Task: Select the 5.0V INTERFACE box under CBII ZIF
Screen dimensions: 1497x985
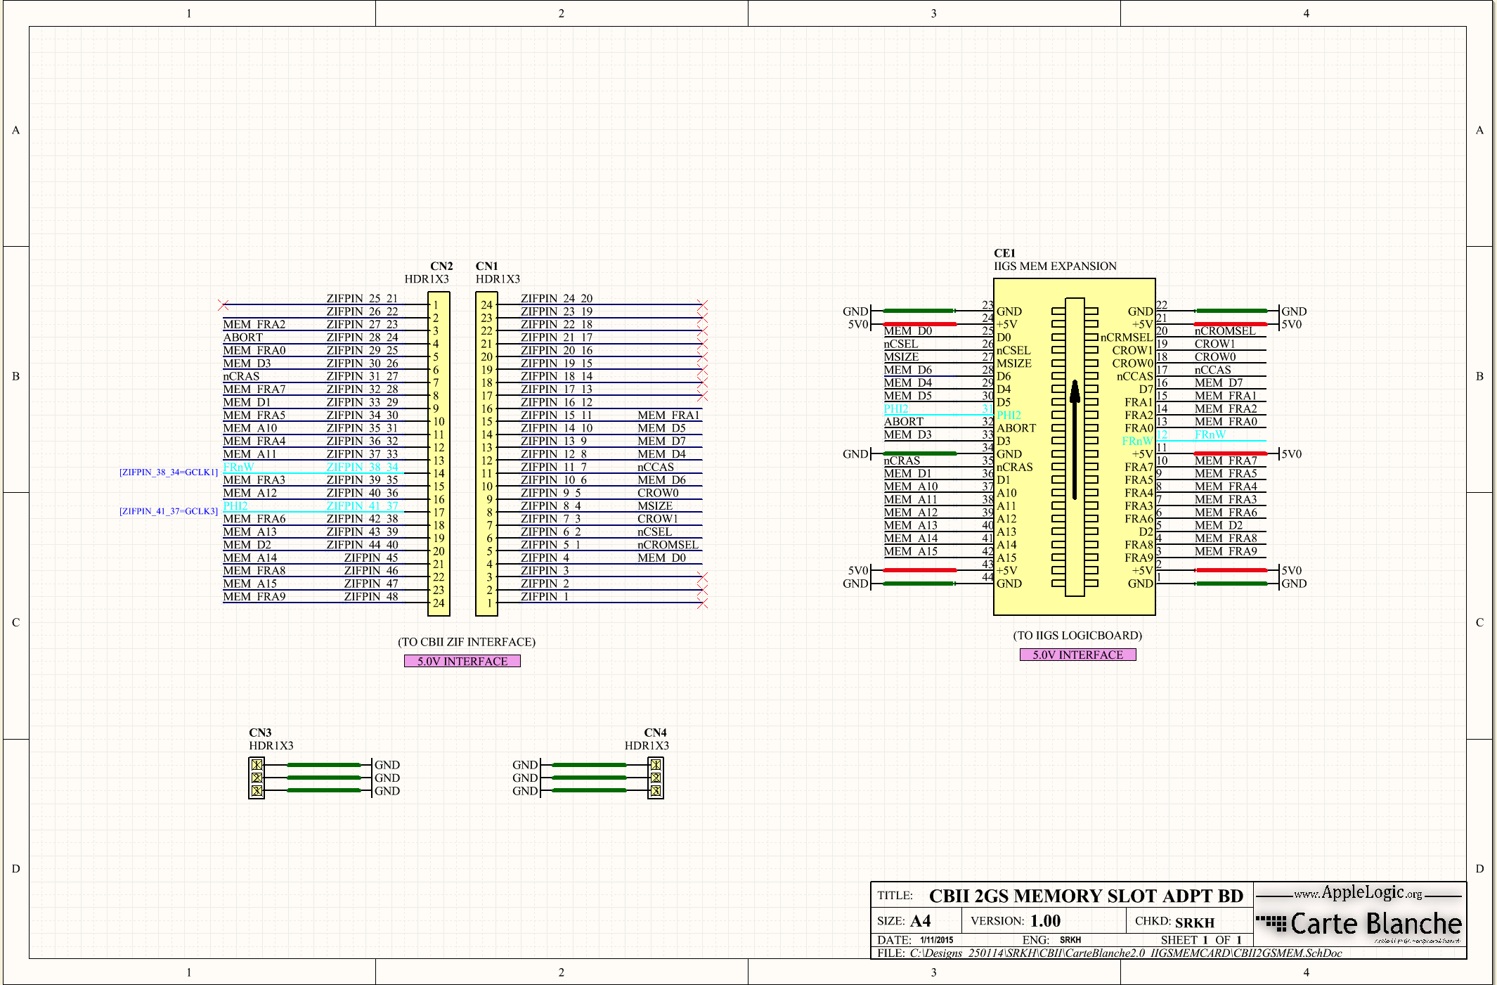Action: point(462,661)
